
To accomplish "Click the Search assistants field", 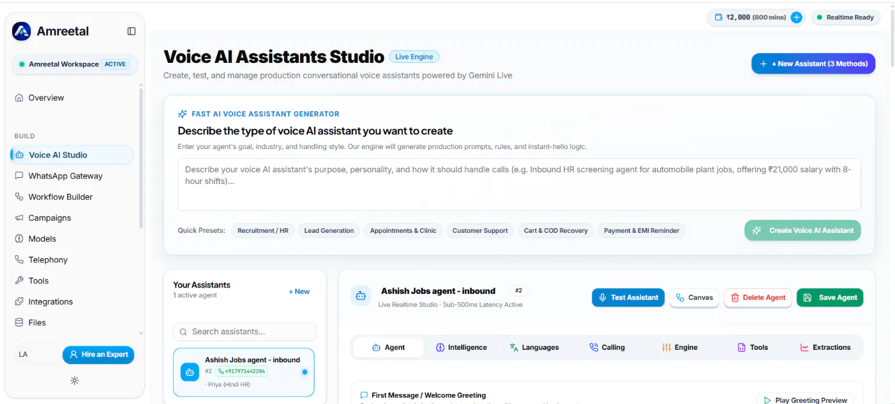I will [245, 332].
